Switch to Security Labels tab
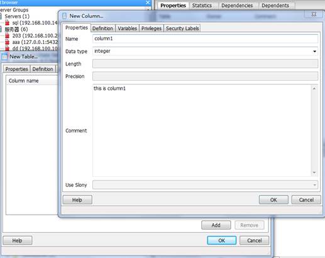Viewport: 325px width, 258px height. tap(182, 28)
